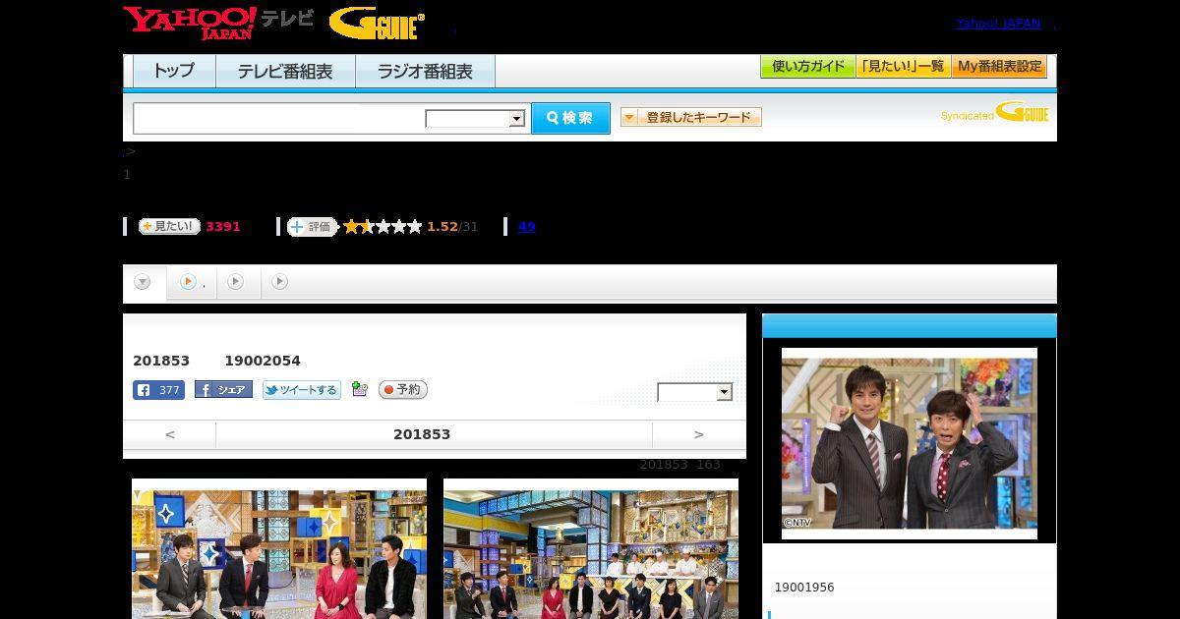Open the 使い方ガイド button
The image size is (1180, 619).
(x=808, y=66)
